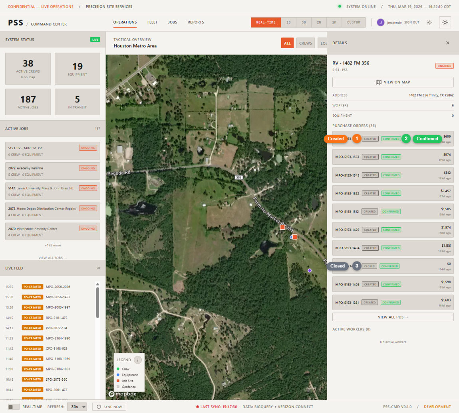Toggle the Real-Time switch in bottom bar
This screenshot has width=459, height=413.
pos(14,407)
